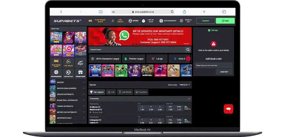
Task: Click the Load Bet button
Action: 224,72
